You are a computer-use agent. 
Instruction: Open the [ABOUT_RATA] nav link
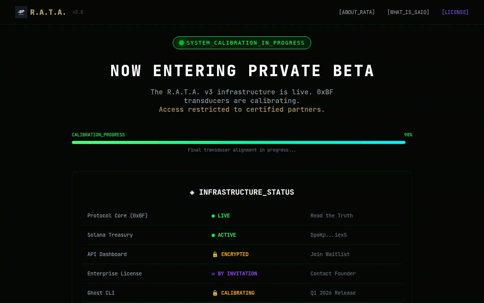coord(357,12)
